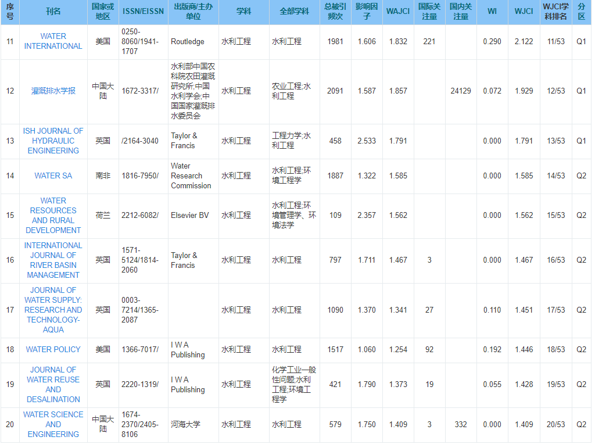The width and height of the screenshot is (595, 444).
Task: Open WATER RESOURCES AND RURAL DEVELOPMENT link
Action: point(53,216)
